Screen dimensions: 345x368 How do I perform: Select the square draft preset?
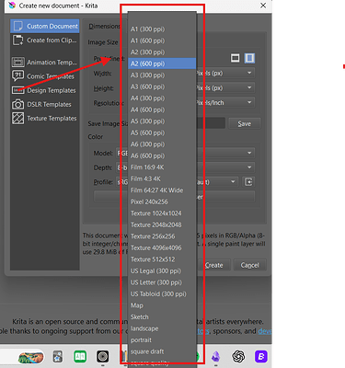pyautogui.click(x=162, y=351)
